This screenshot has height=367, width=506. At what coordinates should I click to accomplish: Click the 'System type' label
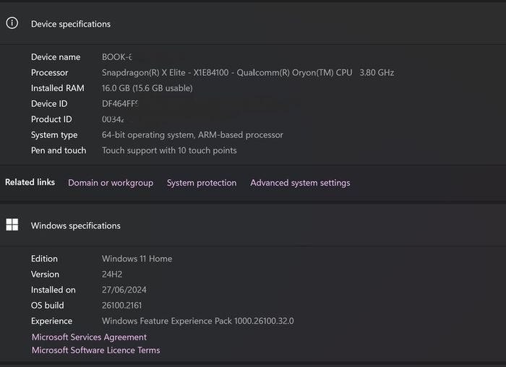coord(54,135)
